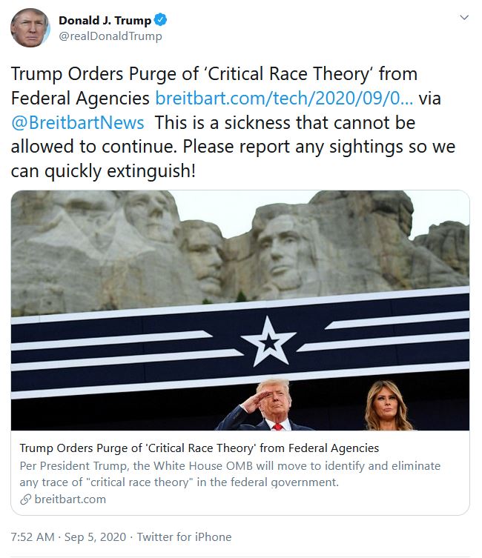Open the Donald J. Trump display name
482x558 pixels.
click(105, 20)
